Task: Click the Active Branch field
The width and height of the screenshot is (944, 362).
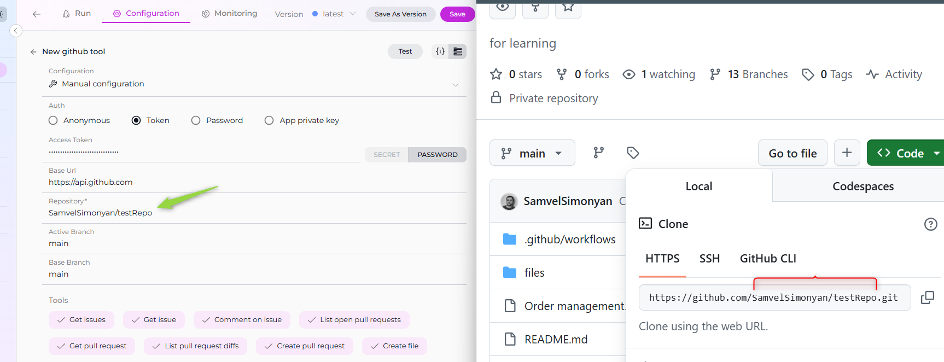Action: click(254, 243)
